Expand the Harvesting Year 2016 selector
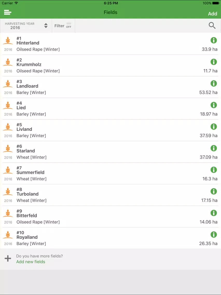 click(26, 26)
